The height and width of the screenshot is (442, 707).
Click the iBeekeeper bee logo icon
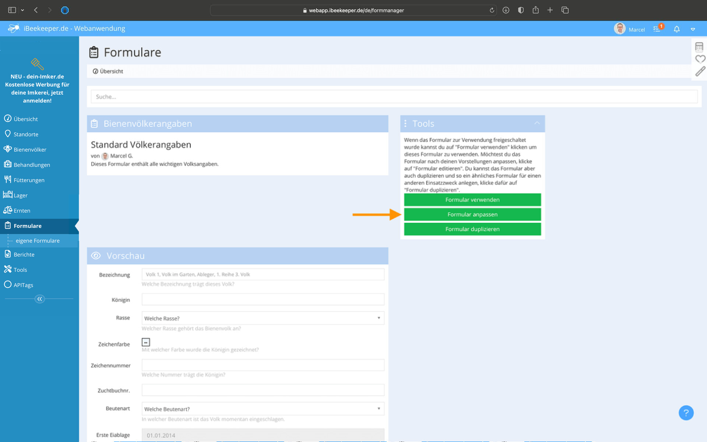(14, 28)
